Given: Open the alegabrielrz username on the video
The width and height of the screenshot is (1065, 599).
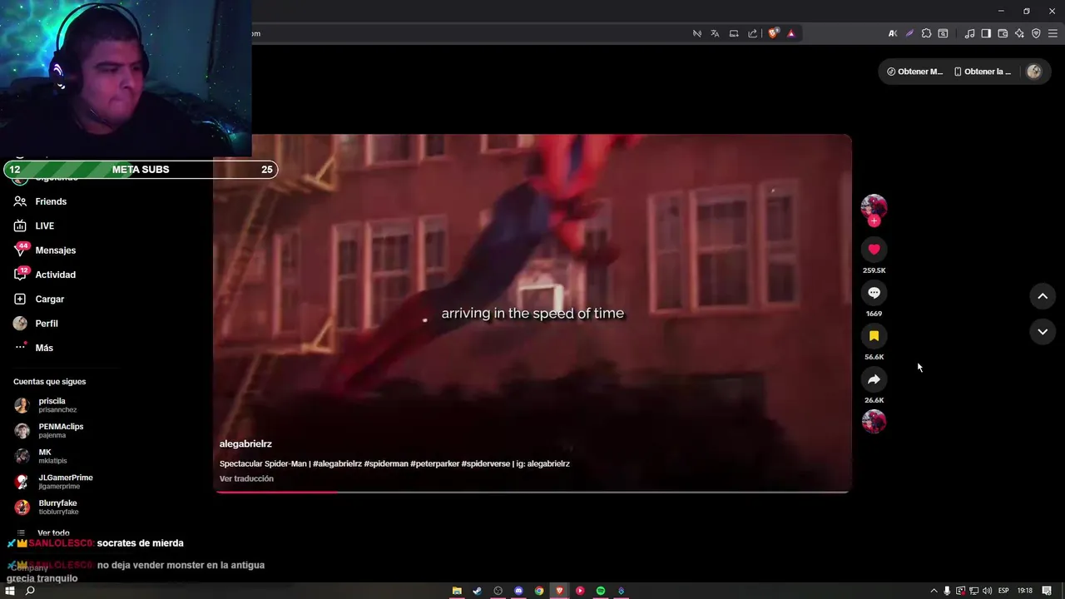Looking at the screenshot, I should (245, 444).
